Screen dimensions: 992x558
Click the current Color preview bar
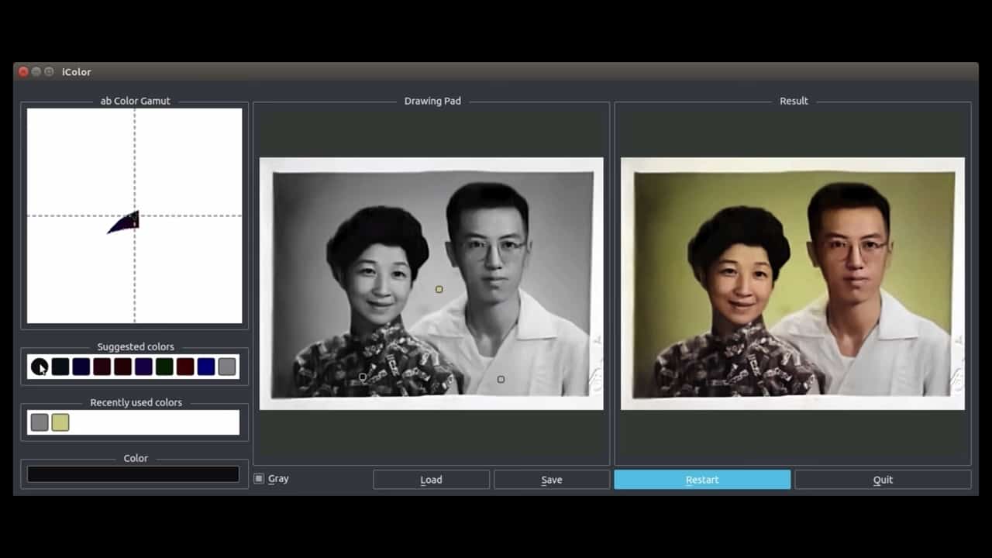tap(133, 474)
